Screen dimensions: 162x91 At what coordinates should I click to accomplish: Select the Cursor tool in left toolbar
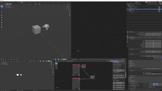[2, 9]
